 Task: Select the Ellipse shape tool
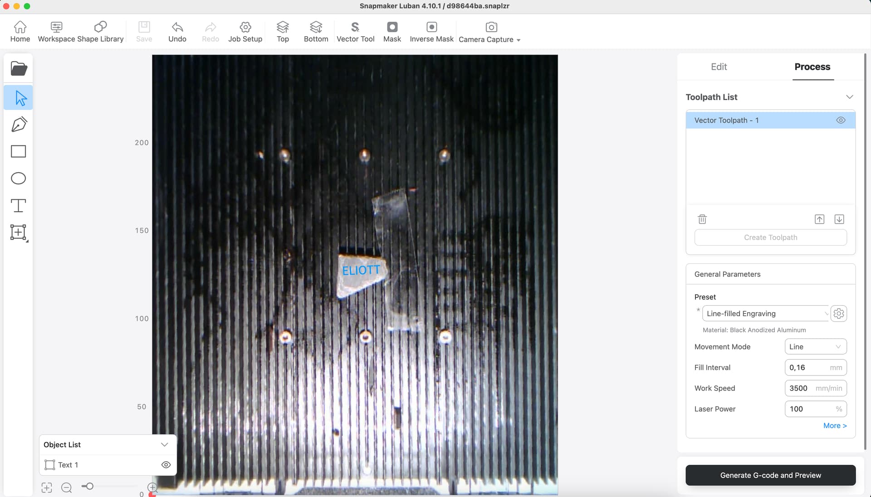coord(19,179)
